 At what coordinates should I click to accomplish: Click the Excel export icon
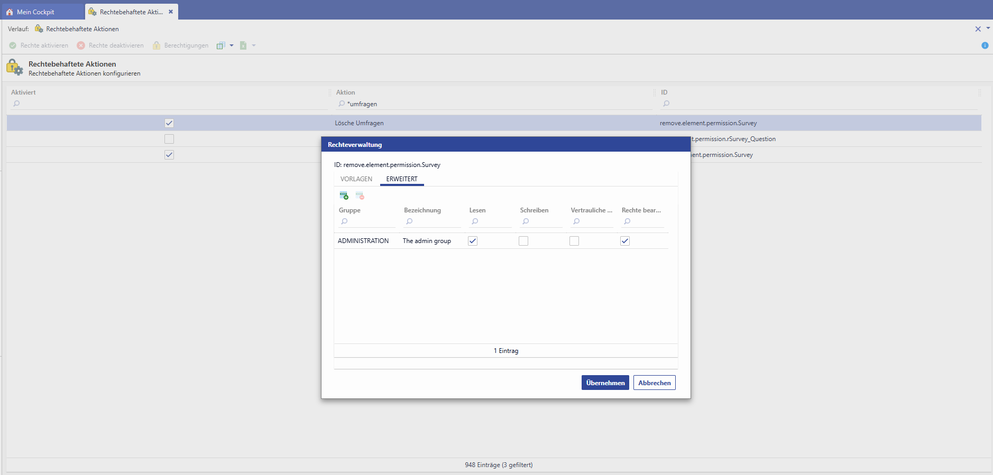(x=243, y=45)
